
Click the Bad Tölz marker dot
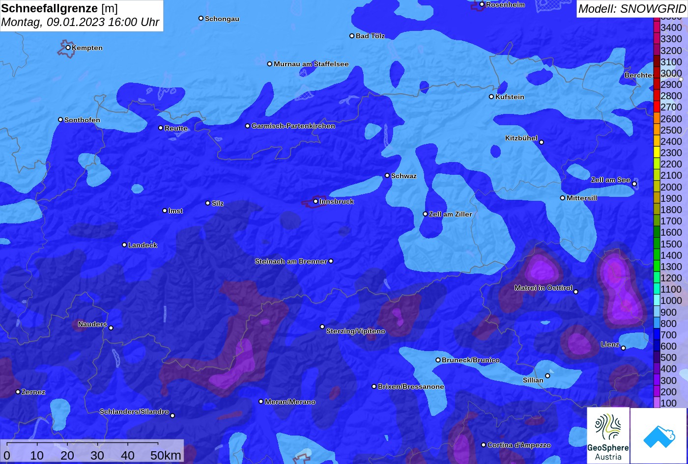(x=352, y=36)
